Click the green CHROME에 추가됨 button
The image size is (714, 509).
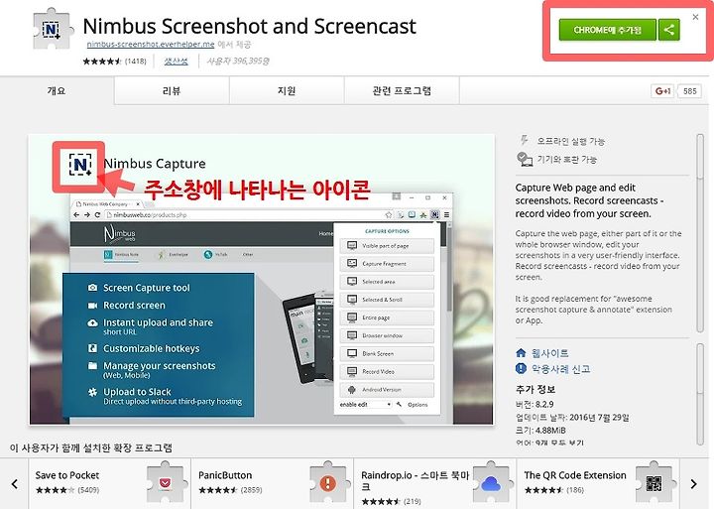608,30
